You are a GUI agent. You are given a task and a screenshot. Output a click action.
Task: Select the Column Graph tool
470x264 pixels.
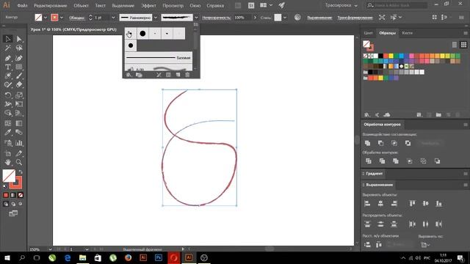coord(19,143)
